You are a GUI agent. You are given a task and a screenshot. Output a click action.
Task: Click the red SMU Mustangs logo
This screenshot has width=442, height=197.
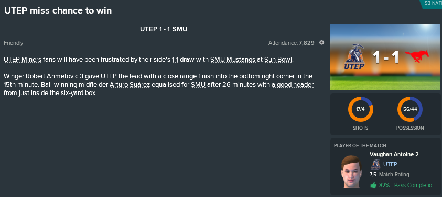(417, 56)
